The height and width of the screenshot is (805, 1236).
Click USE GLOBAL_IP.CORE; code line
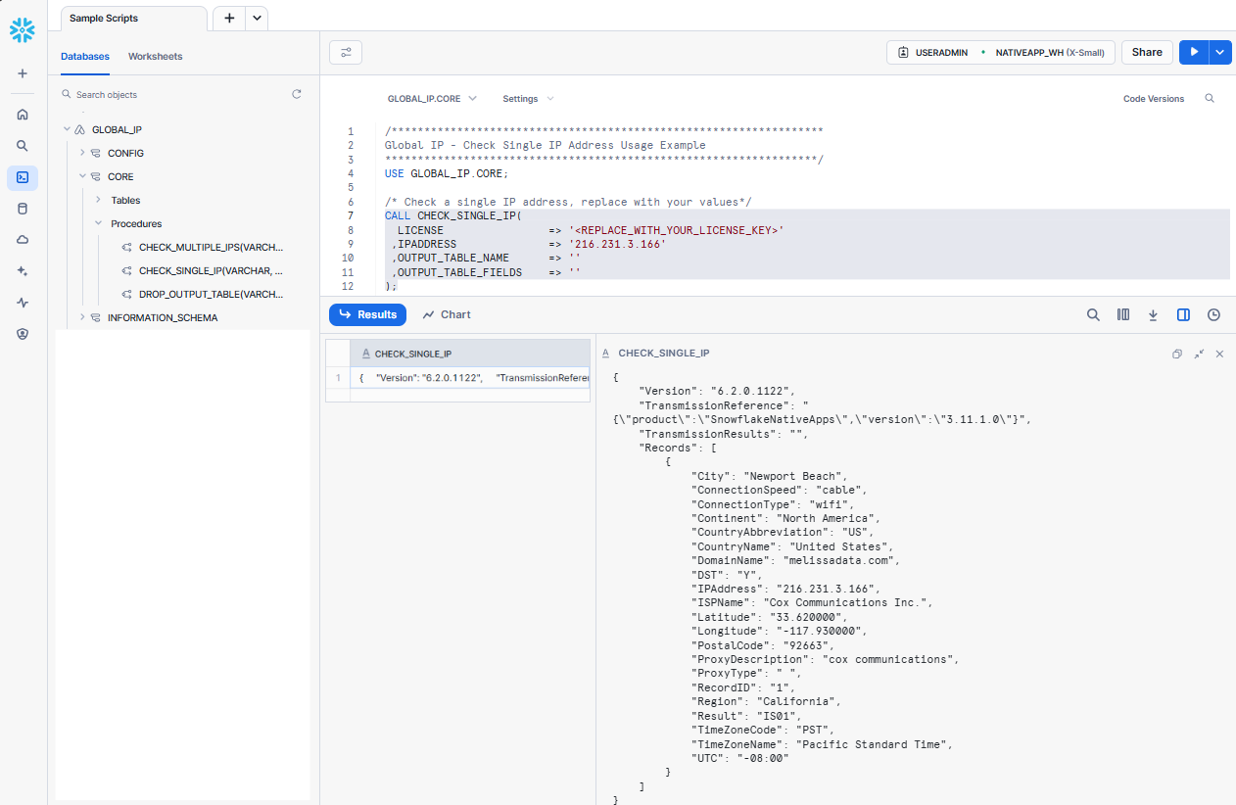point(447,173)
